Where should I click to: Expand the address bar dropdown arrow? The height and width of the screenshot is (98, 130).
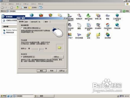pos(121,11)
